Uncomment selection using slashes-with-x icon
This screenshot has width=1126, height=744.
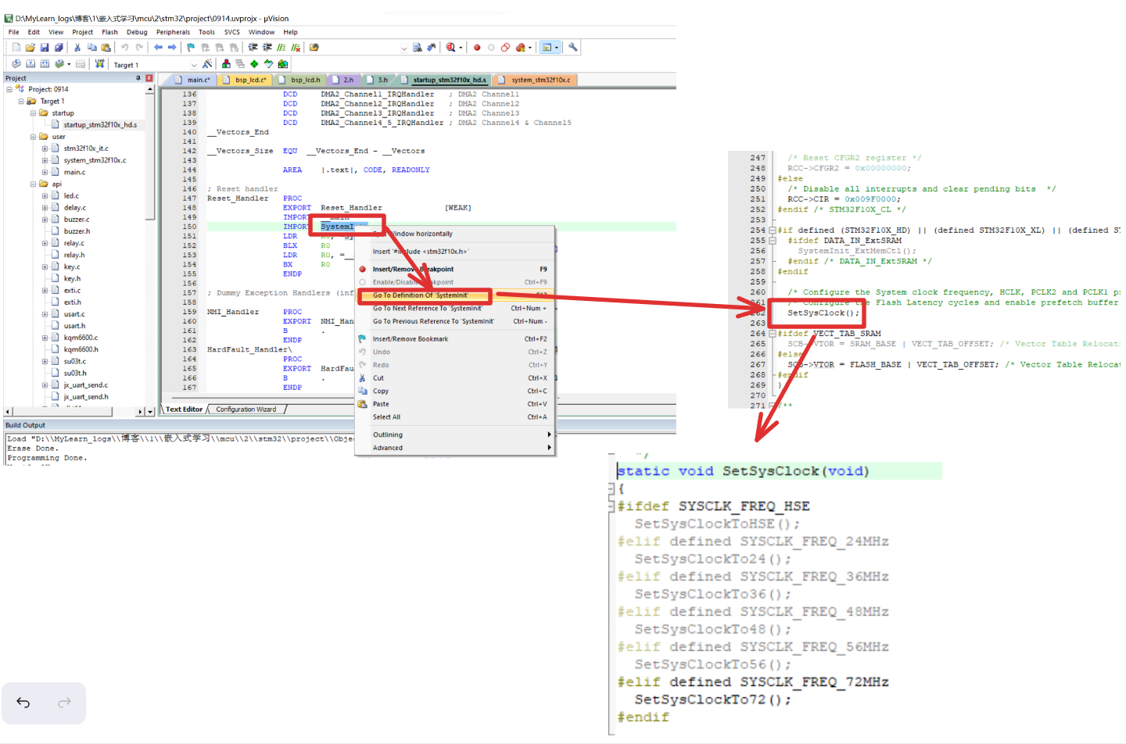pos(296,48)
